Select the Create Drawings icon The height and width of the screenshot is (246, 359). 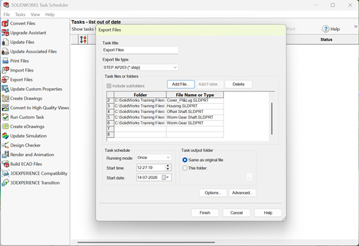pos(5,99)
